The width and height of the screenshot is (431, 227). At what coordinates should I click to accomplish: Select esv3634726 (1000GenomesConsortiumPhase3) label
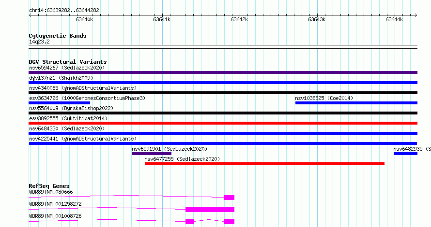point(87,98)
